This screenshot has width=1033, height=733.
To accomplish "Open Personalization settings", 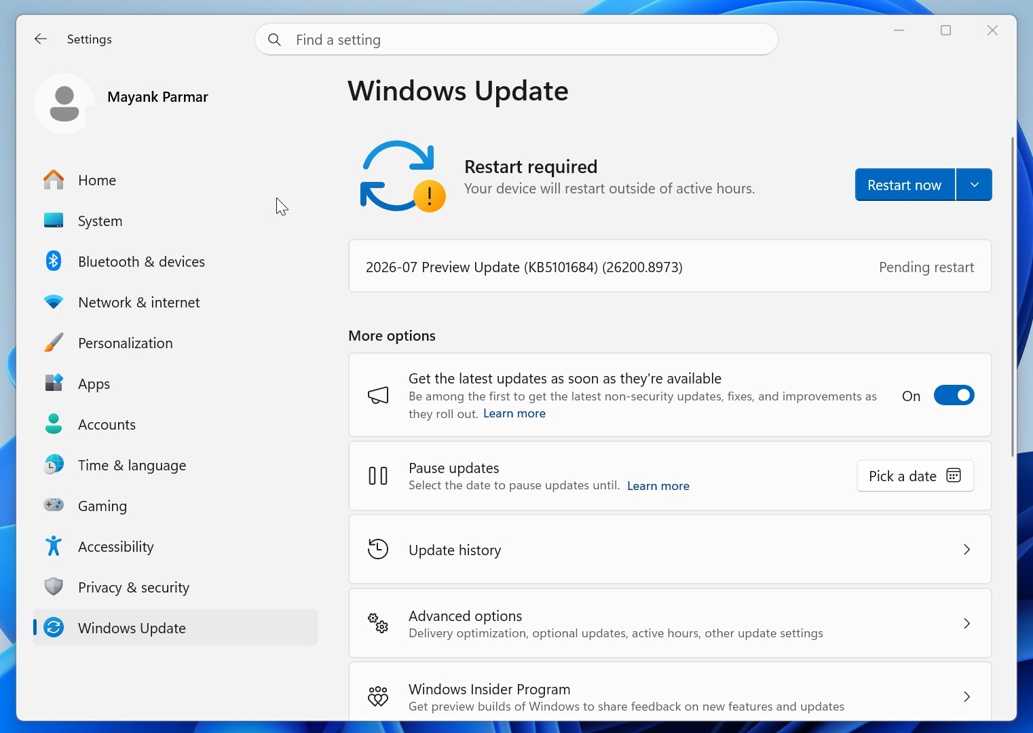I will (175, 343).
